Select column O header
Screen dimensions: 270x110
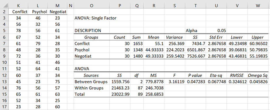pyautogui.click(x=92, y=6)
